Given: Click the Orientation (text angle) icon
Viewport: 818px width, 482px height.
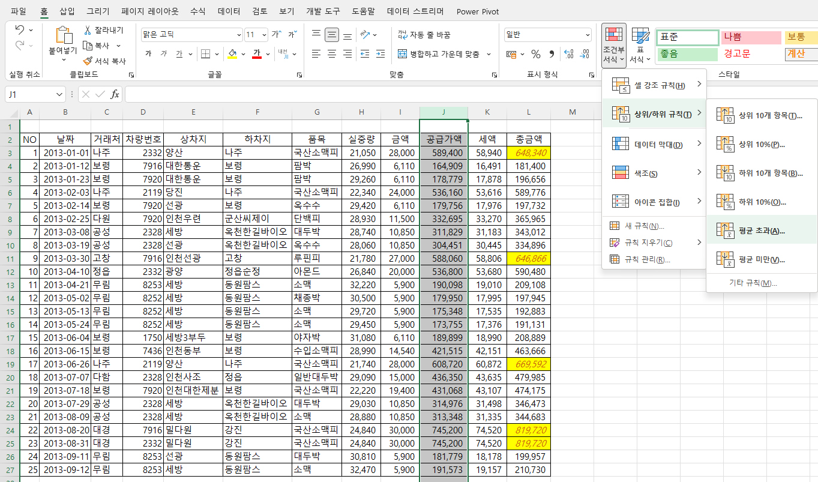Looking at the screenshot, I should pos(364,35).
